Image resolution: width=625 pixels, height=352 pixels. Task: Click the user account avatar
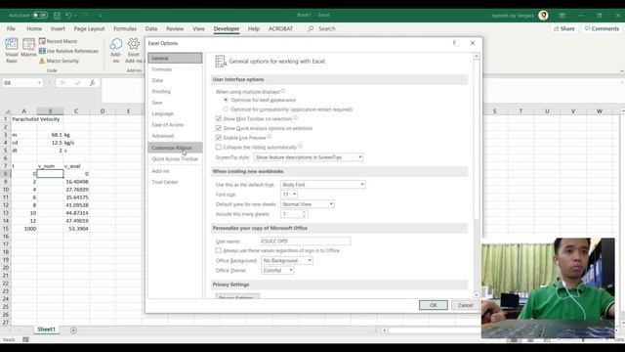tap(543, 16)
